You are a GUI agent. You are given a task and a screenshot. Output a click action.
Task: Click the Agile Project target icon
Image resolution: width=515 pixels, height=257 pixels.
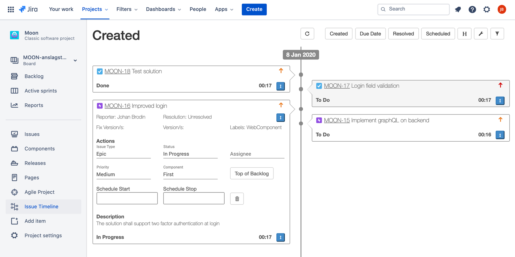click(14, 192)
